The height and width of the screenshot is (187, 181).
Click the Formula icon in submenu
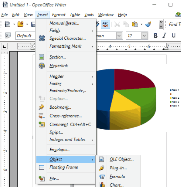tap(102, 177)
